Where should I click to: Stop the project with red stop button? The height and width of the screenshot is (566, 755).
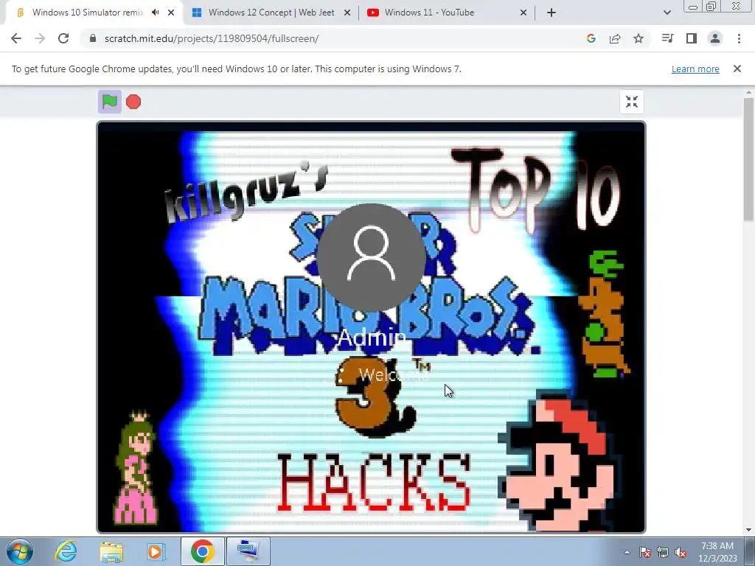pyautogui.click(x=133, y=102)
